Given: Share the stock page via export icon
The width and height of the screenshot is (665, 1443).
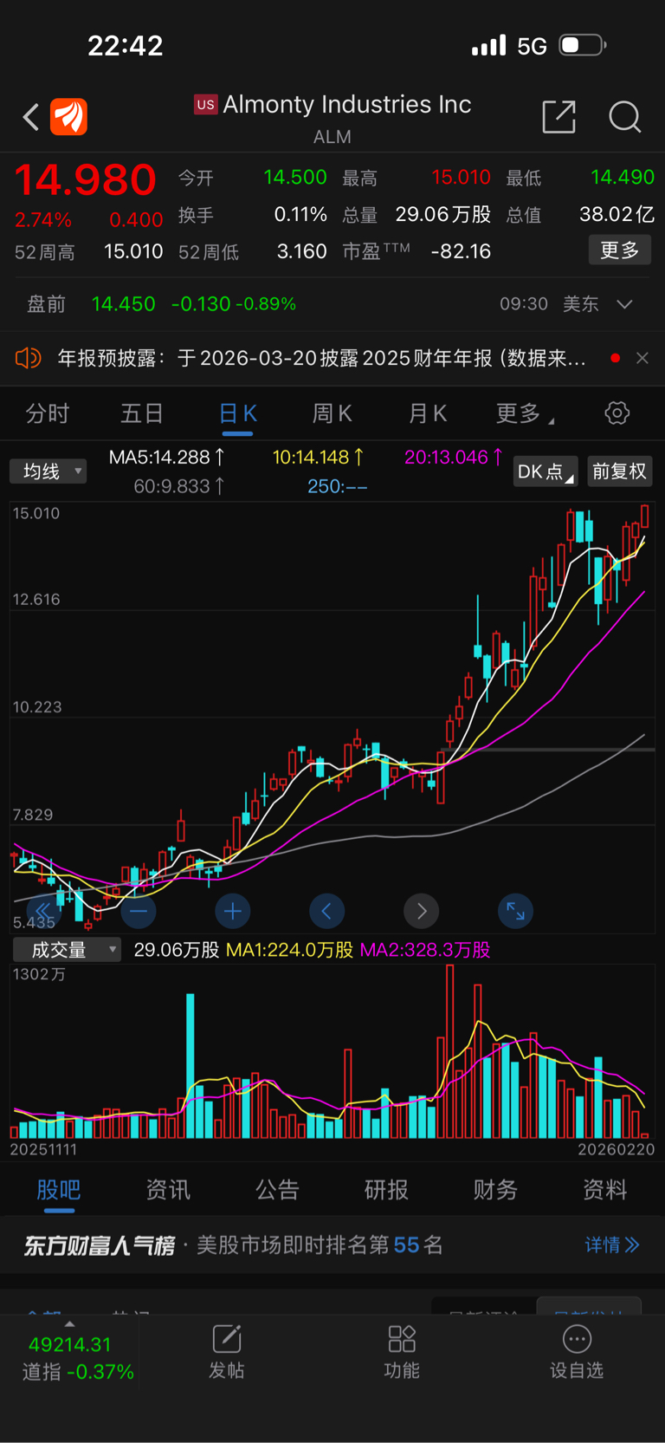Looking at the screenshot, I should [x=558, y=116].
